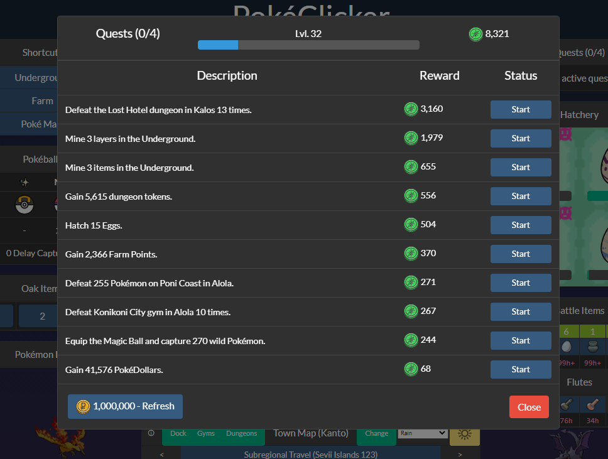608x459 pixels.
Task: Click the quest point icon beside 8,321
Action: click(475, 34)
